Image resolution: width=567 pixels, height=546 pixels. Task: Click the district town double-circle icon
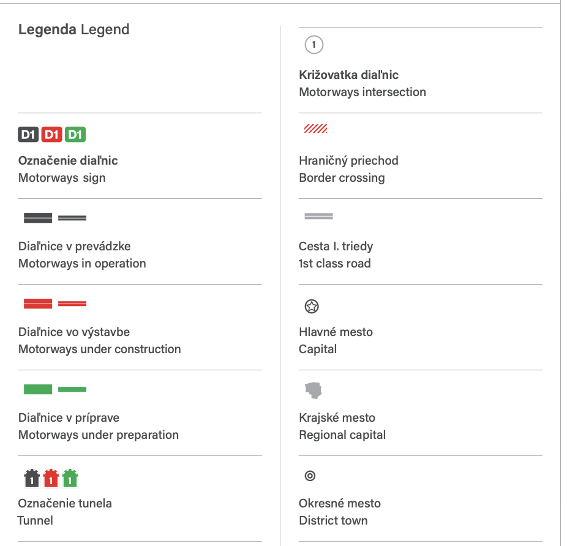[x=310, y=476]
